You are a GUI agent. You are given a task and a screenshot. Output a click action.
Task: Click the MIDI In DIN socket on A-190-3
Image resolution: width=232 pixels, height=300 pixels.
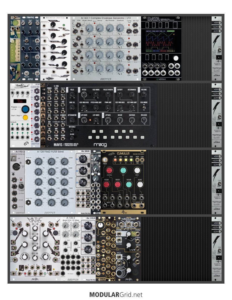click(16, 167)
